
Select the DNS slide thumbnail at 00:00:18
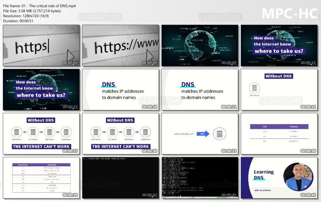tap(121, 89)
